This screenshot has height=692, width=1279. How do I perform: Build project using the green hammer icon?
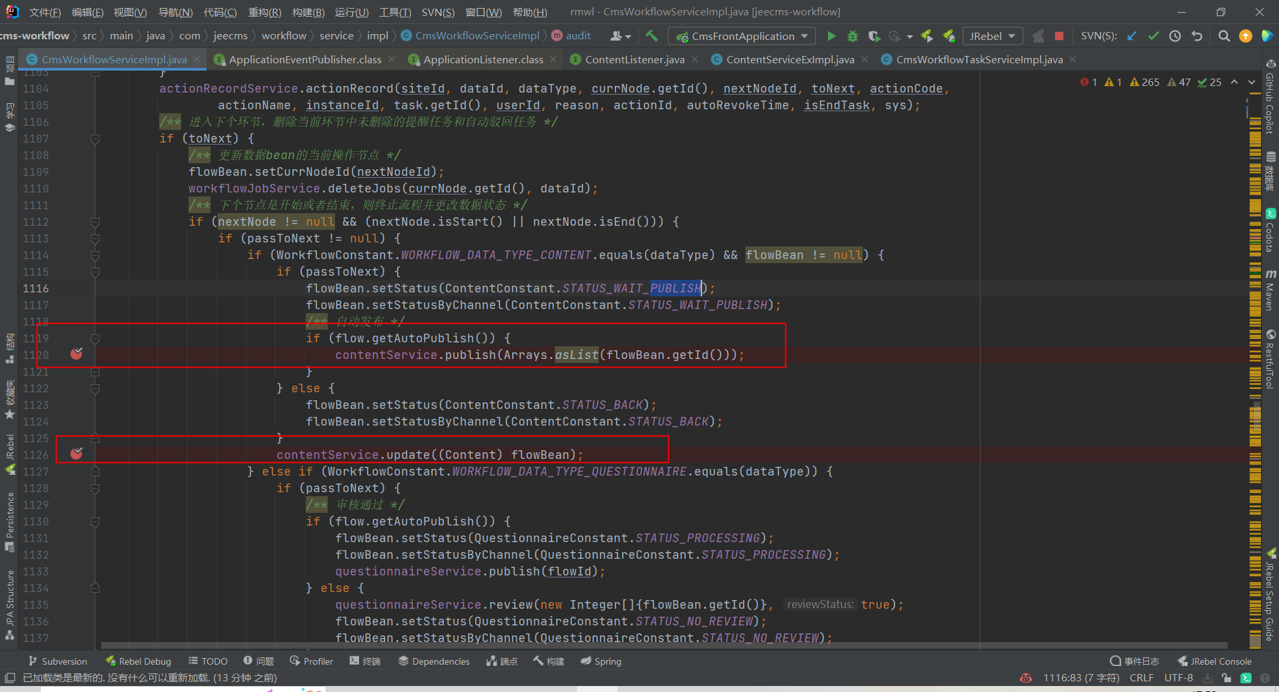[x=651, y=36]
